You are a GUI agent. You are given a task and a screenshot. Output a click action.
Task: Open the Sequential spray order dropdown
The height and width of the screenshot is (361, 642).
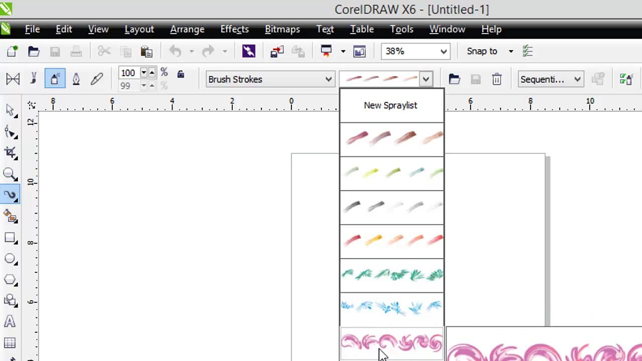coord(550,79)
